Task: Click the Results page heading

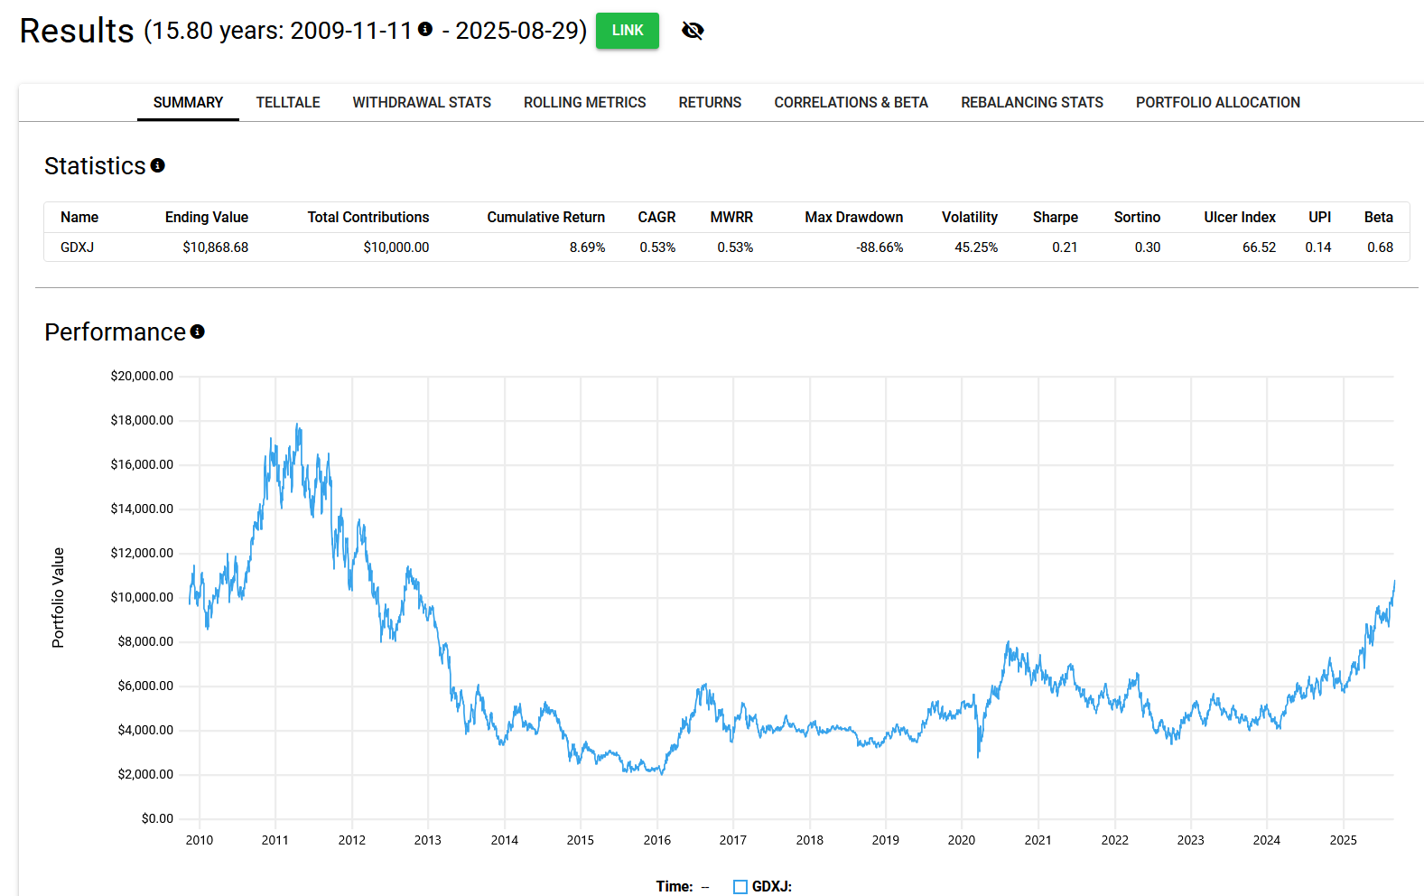Action: coord(77,31)
